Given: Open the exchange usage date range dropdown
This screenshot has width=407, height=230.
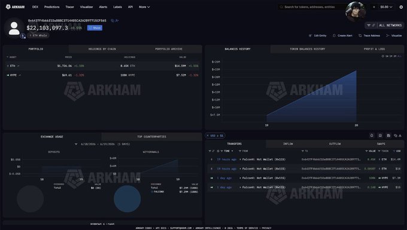Looking at the screenshot, I should [x=102, y=144].
